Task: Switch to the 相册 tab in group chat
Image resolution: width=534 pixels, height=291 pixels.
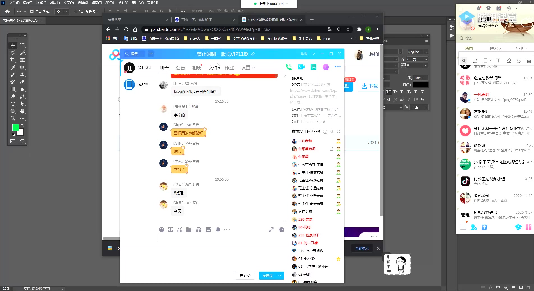Action: point(197,68)
